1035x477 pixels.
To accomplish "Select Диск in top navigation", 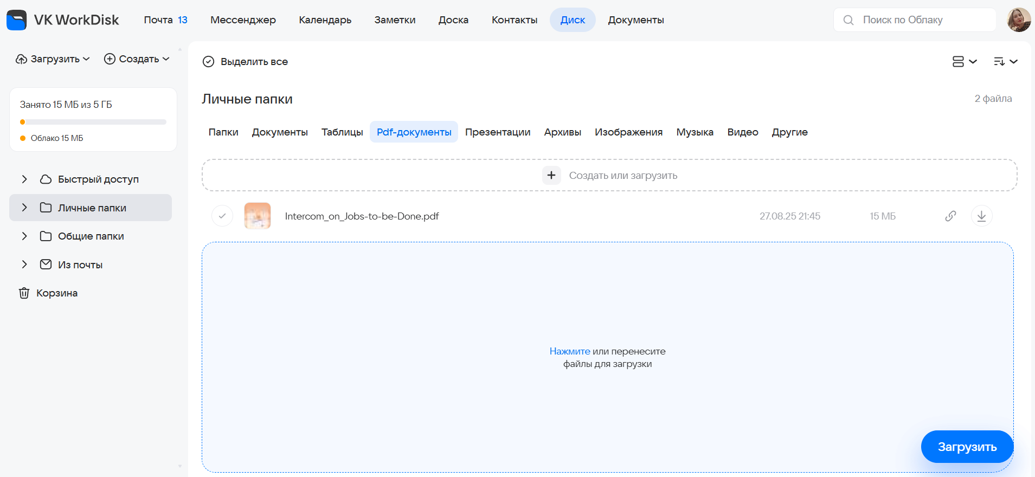I will [573, 20].
